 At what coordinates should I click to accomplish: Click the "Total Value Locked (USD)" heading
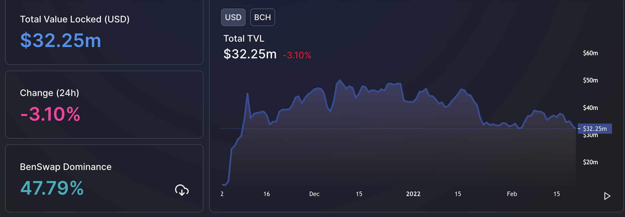tap(75, 19)
